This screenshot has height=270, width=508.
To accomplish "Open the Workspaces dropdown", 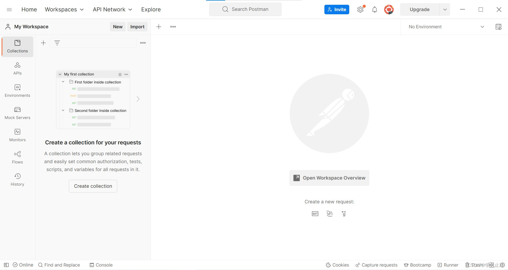I will click(x=64, y=10).
